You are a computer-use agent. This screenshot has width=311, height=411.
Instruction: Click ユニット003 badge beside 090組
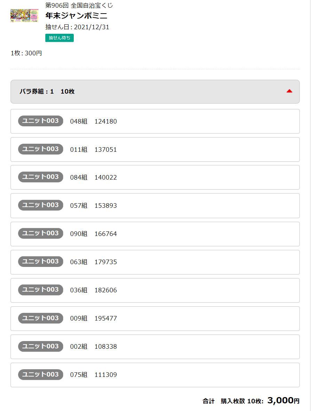point(41,233)
